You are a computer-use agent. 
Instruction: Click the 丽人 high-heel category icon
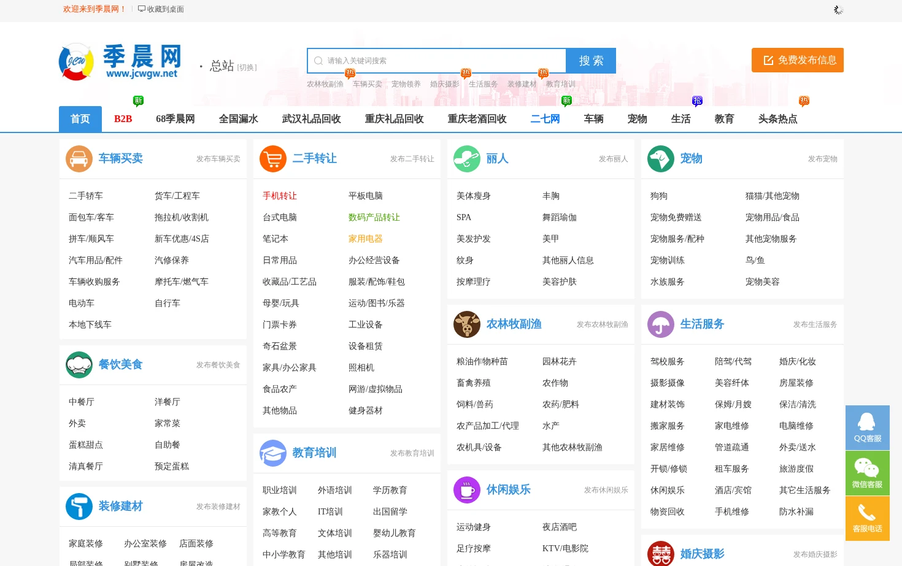pos(467,159)
